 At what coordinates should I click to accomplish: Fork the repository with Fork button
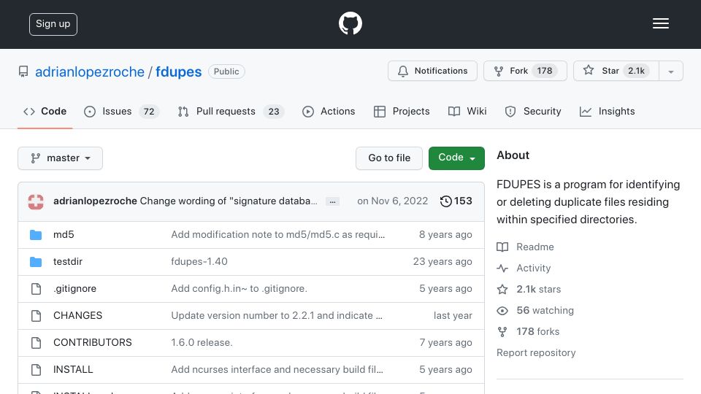(x=525, y=71)
